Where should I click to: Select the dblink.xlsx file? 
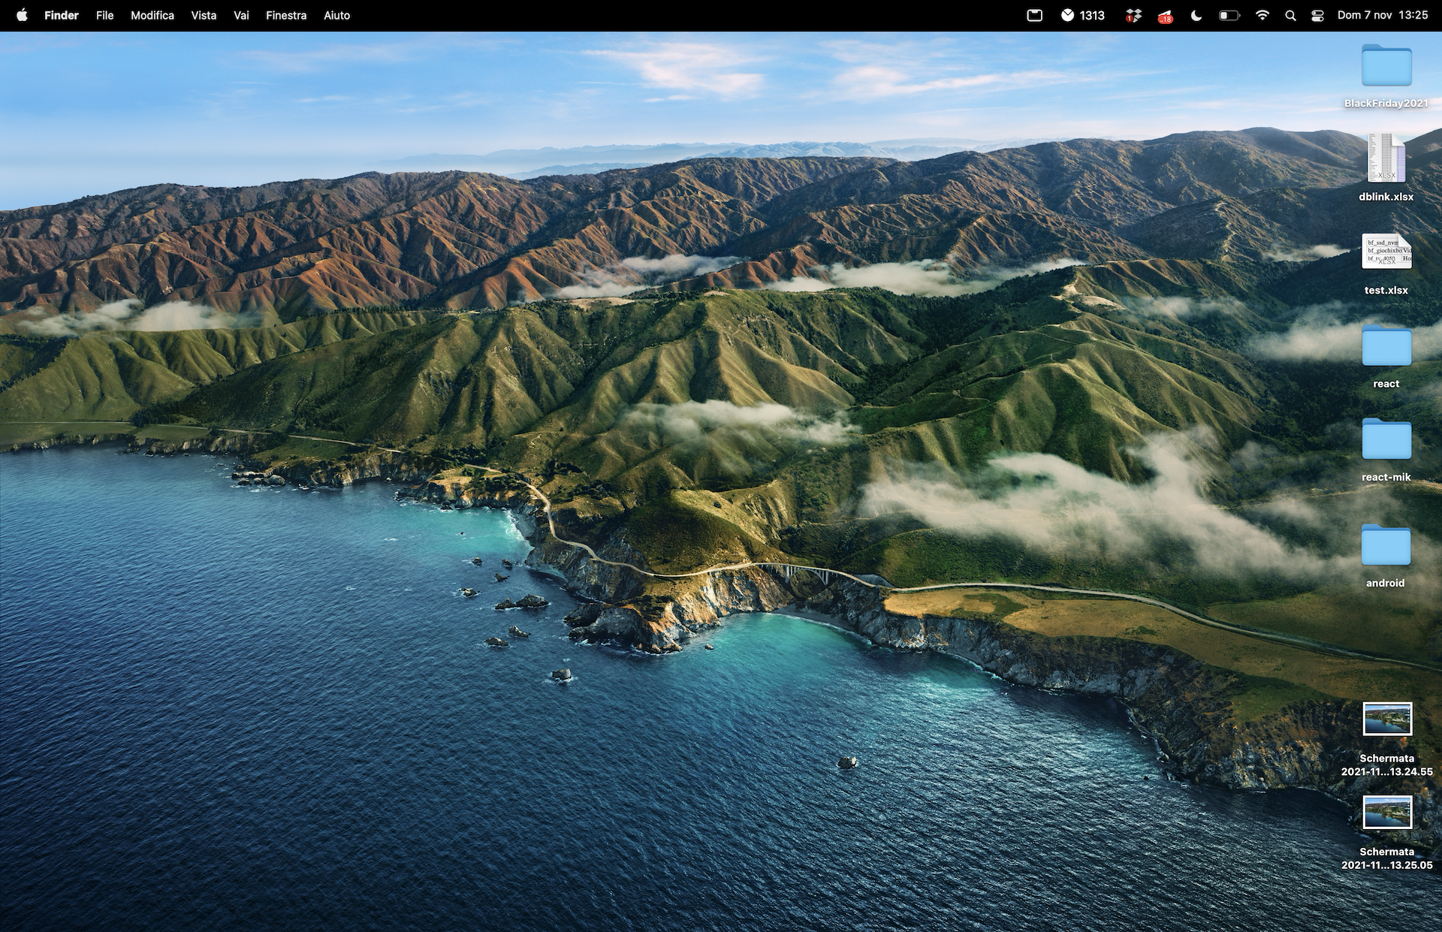click(x=1386, y=158)
